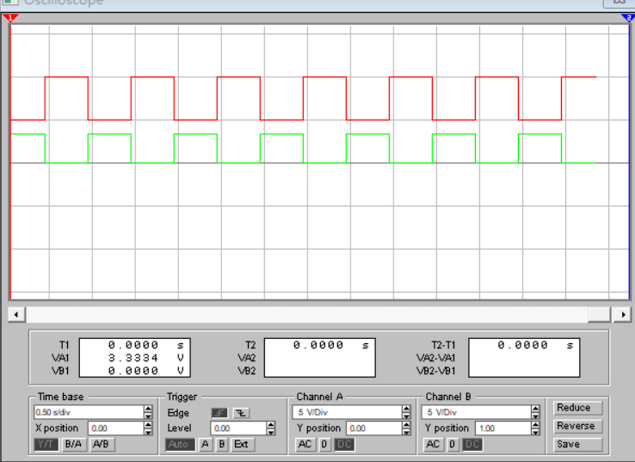Screen dimensions: 635x462
Task: Set Channel B coupling to 0 (ground)
Action: pyautogui.click(x=452, y=445)
